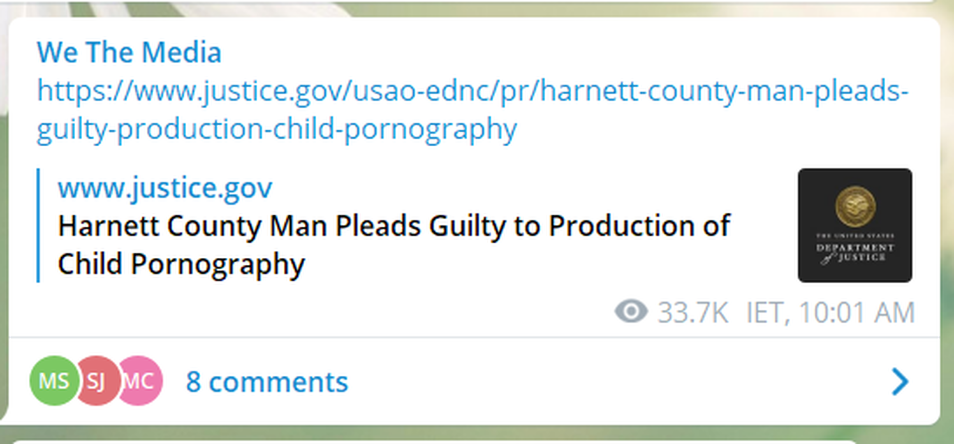This screenshot has height=444, width=954.
Task: Click the Child Pornography second headline line
Action: [x=181, y=264]
